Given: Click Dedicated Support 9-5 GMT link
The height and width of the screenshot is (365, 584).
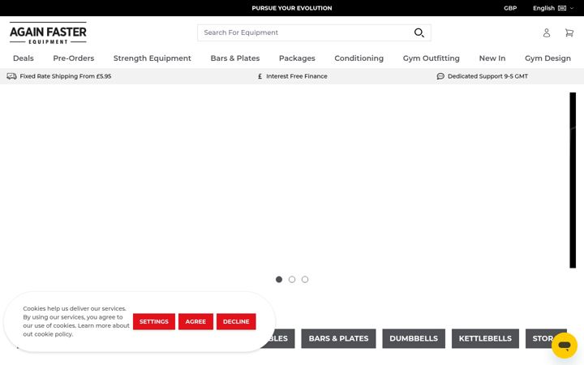Looking at the screenshot, I should 487,76.
